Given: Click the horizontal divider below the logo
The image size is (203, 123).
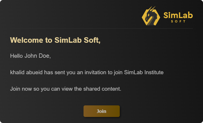Looking at the screenshot, I should (101, 29).
